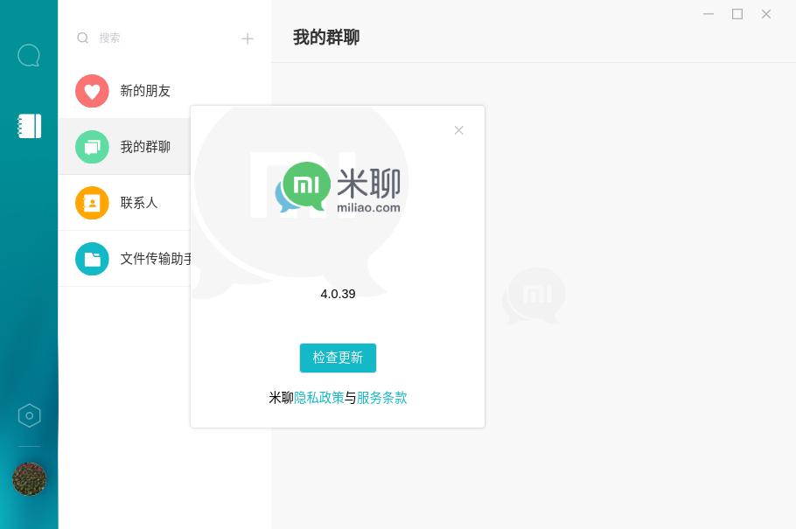Open the chat messages panel icon

point(29,54)
